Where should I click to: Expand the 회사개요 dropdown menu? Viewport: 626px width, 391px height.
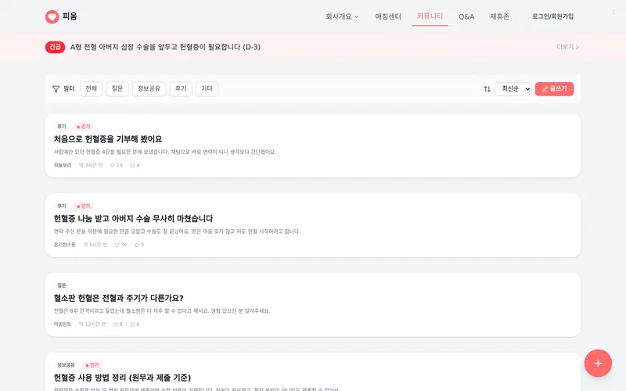click(x=342, y=16)
